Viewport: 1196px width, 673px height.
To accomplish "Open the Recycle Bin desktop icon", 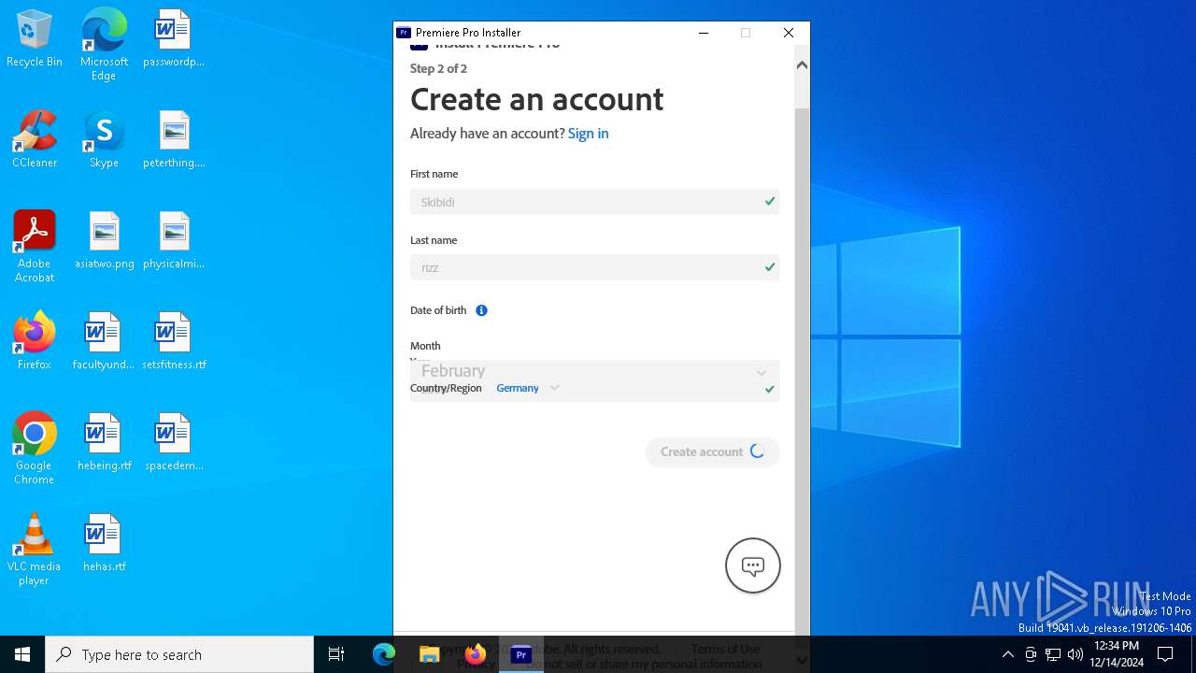I will 35,39.
